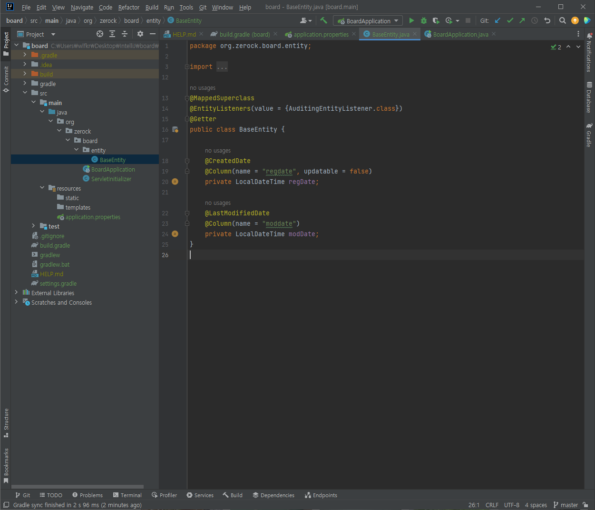
Task: Collapse the entity package node
Action: (x=76, y=150)
